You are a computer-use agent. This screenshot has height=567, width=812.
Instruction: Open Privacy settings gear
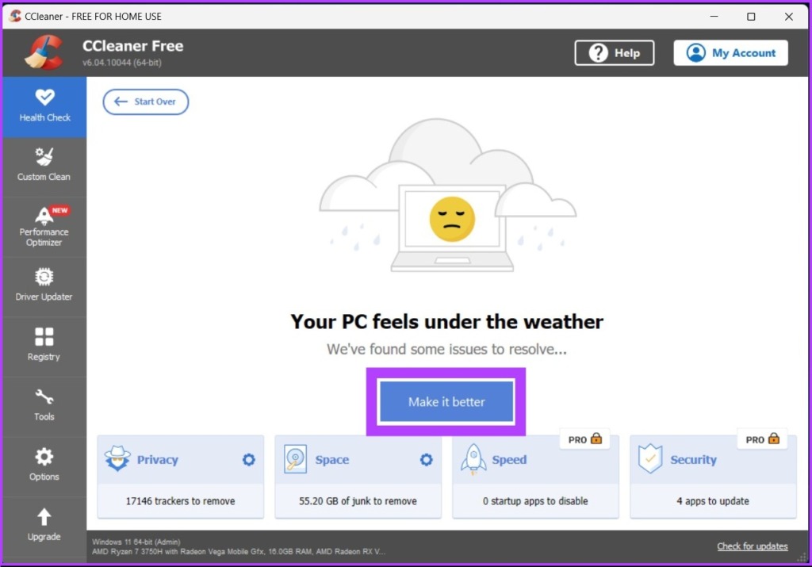[248, 459]
